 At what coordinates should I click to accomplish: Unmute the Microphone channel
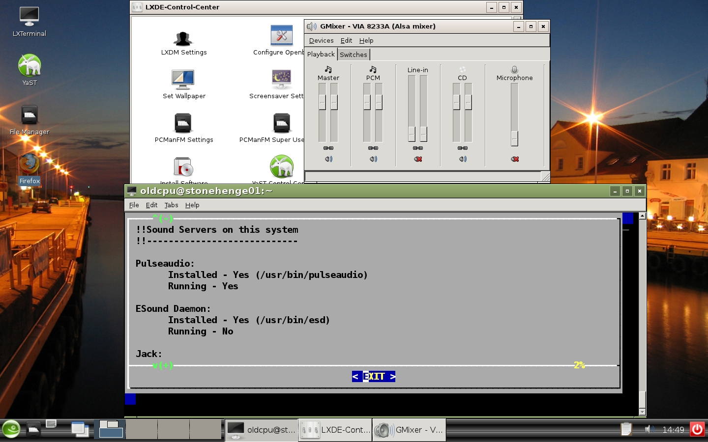point(515,159)
